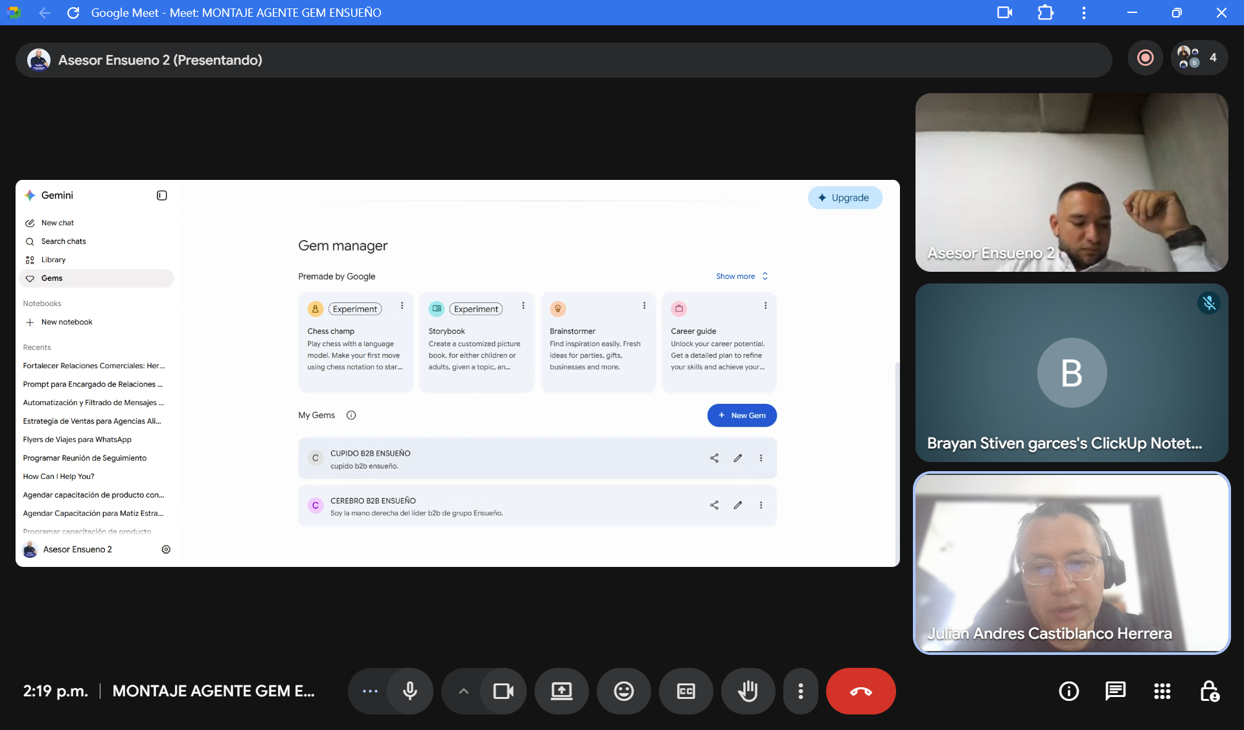
Task: Open Gemini settings gear icon
Action: 166,549
